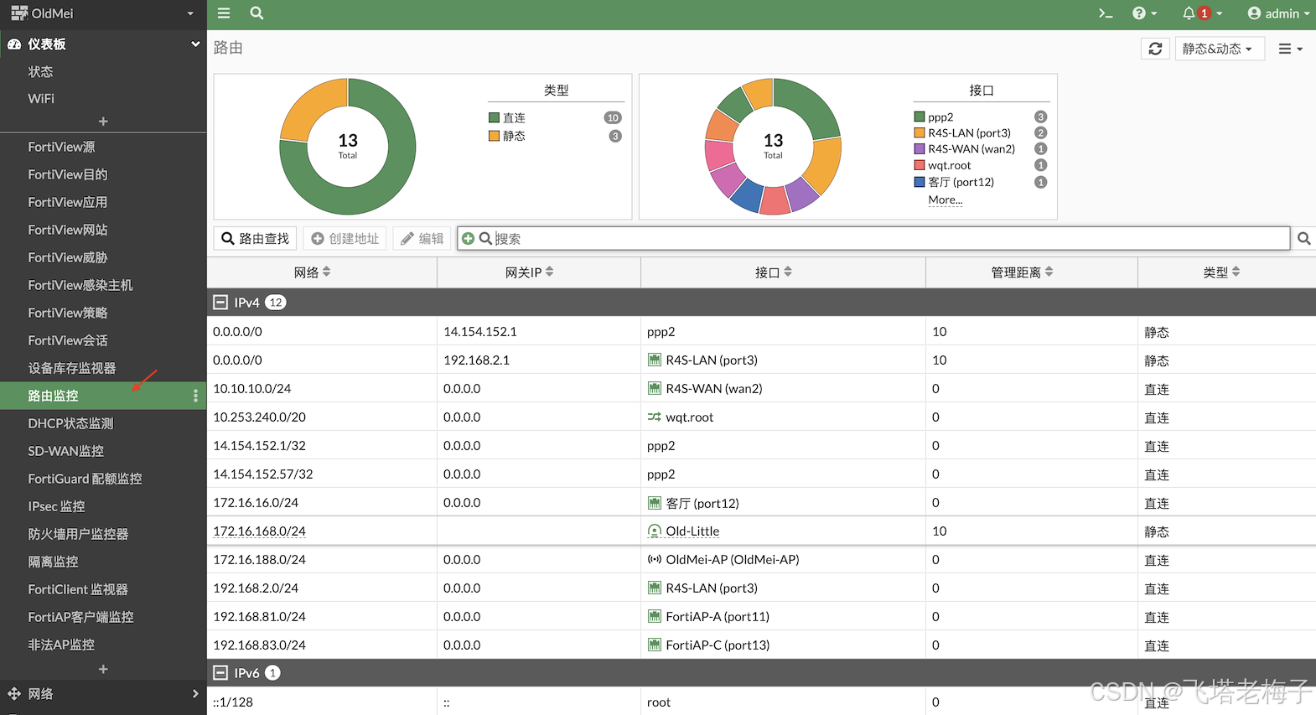Open the CLI console icon

[1106, 13]
